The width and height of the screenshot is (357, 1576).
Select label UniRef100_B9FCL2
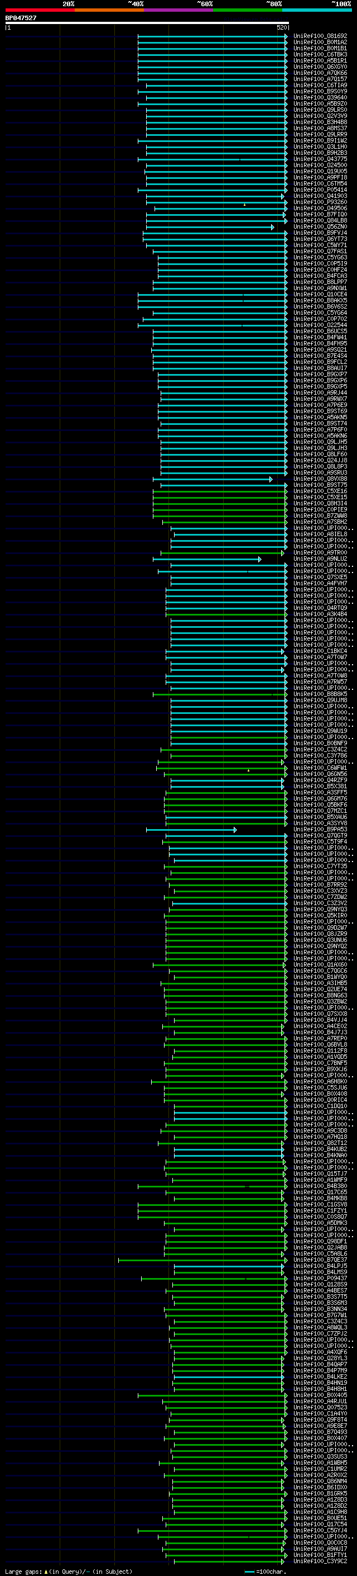coord(320,362)
